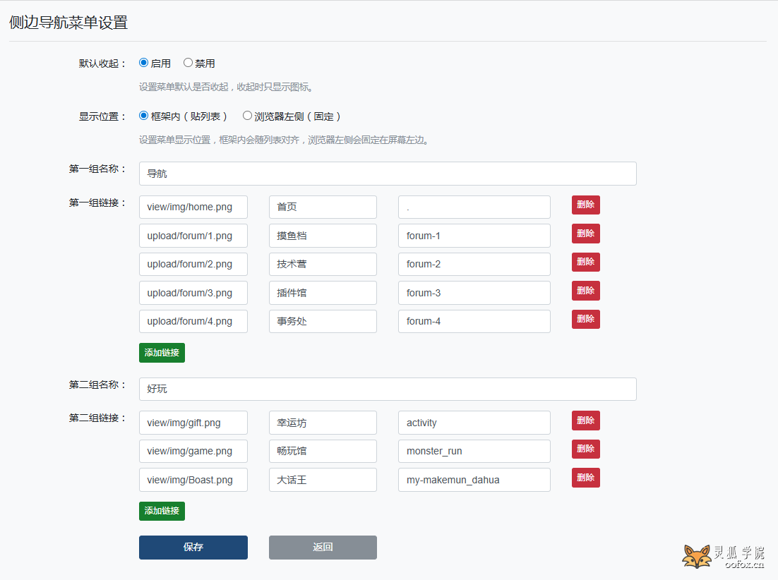
Task: Click the fox logo watermark
Action: [697, 556]
